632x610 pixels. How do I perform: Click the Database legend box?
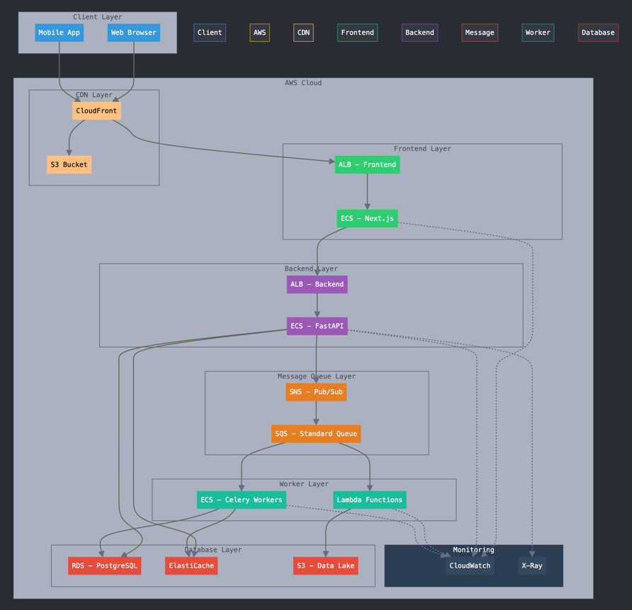(x=598, y=33)
